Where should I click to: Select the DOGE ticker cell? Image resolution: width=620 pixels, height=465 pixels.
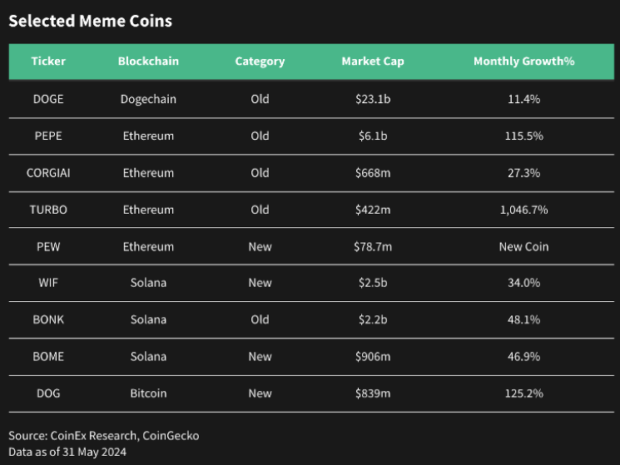point(48,99)
